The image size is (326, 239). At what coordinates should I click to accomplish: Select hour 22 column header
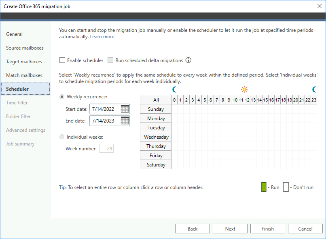click(308, 100)
